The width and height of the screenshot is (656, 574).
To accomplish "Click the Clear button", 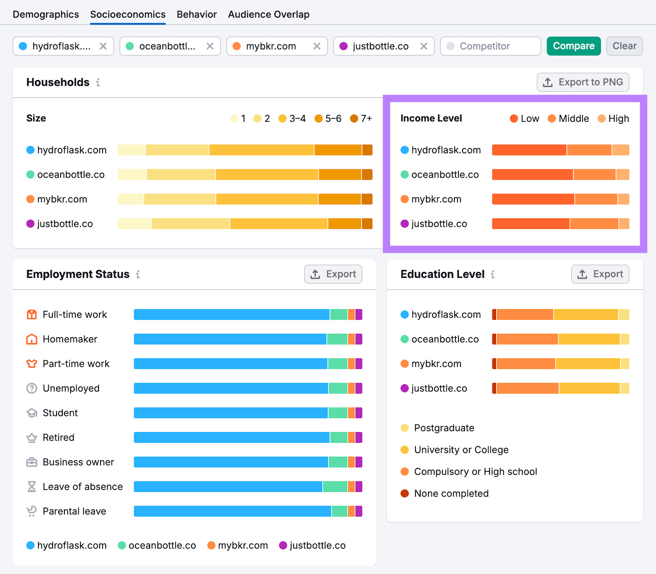I will pyautogui.click(x=624, y=46).
